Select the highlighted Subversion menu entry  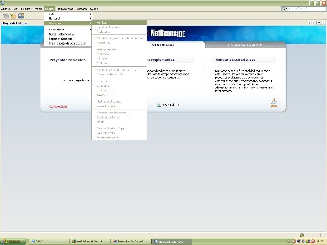point(68,23)
